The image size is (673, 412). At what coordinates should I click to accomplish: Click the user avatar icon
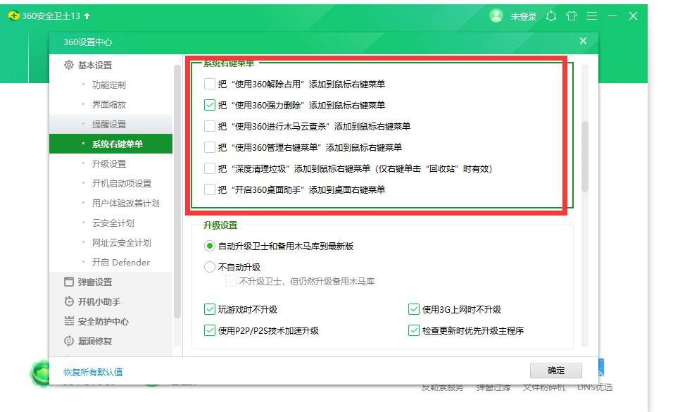pyautogui.click(x=496, y=16)
